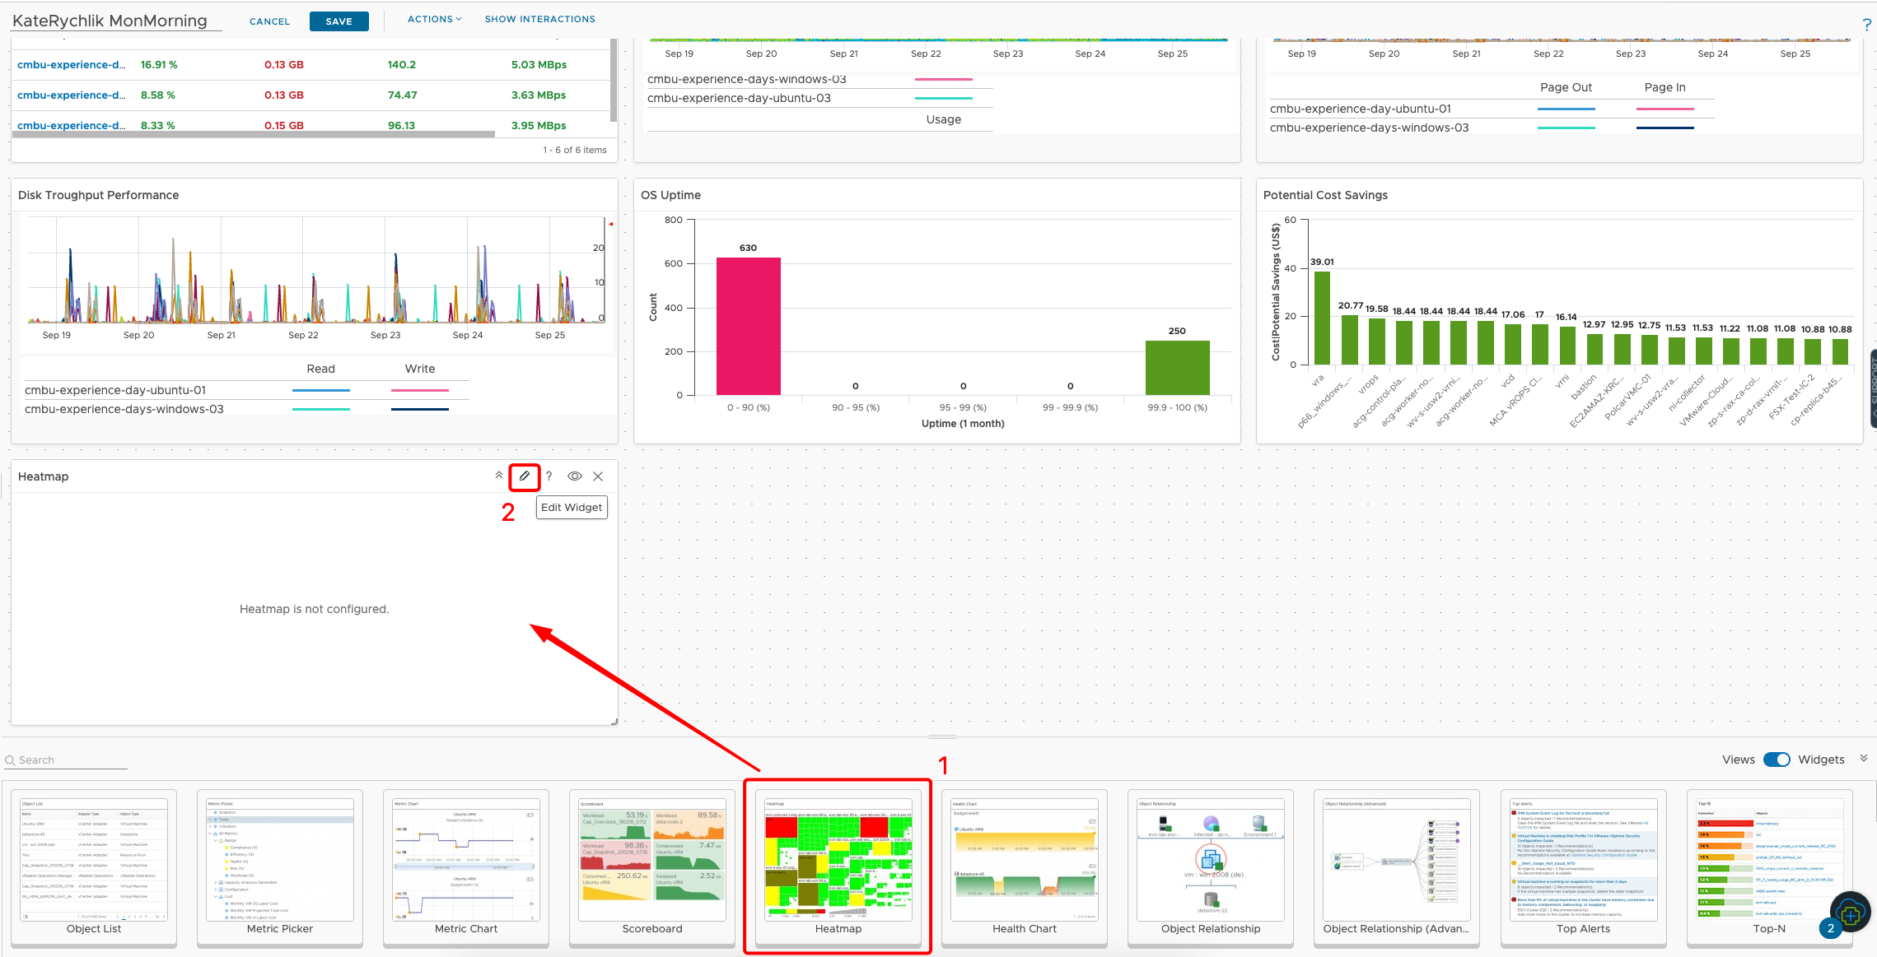This screenshot has width=1877, height=957.
Task: Expand the hidden widget tray chevron near Widgets label
Action: pyautogui.click(x=1864, y=758)
